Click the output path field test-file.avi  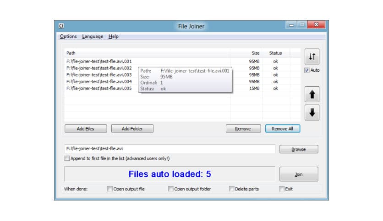(170, 149)
